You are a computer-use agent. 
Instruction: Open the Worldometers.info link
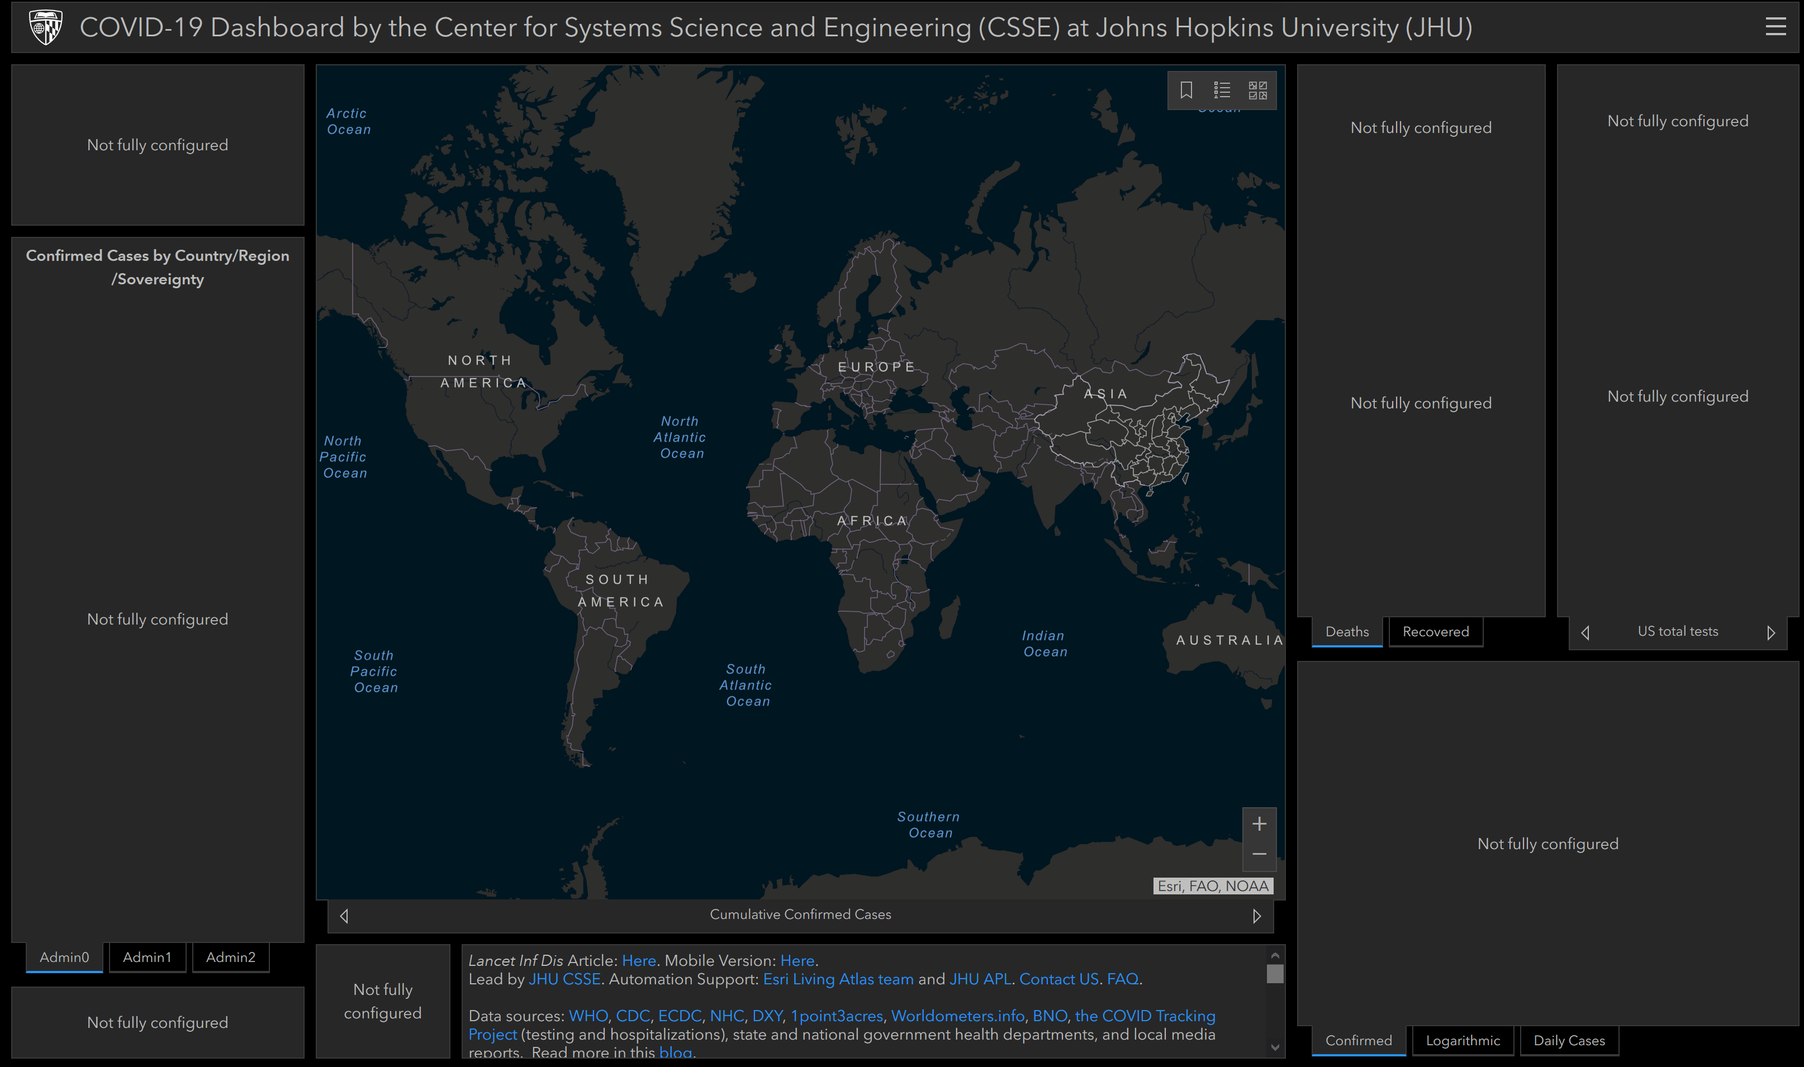tap(957, 1016)
